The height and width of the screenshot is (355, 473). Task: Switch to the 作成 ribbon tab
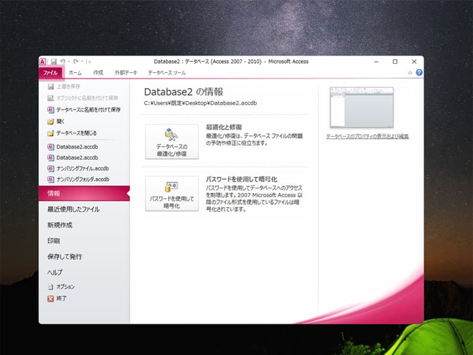[x=98, y=73]
